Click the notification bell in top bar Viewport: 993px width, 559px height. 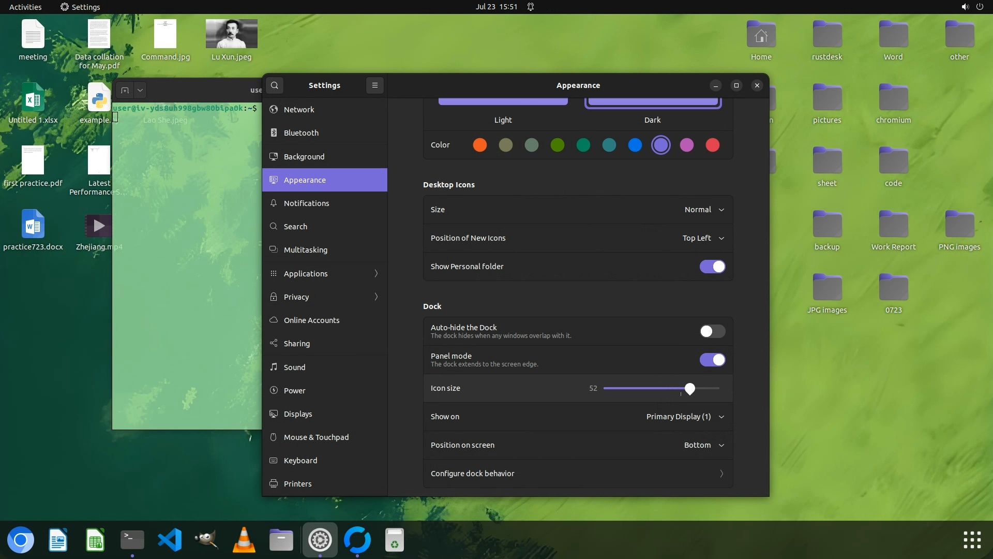tap(531, 7)
